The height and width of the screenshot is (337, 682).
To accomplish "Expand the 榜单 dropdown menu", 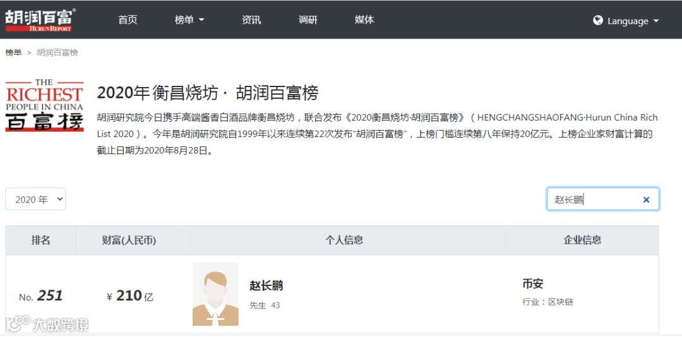I will 189,20.
